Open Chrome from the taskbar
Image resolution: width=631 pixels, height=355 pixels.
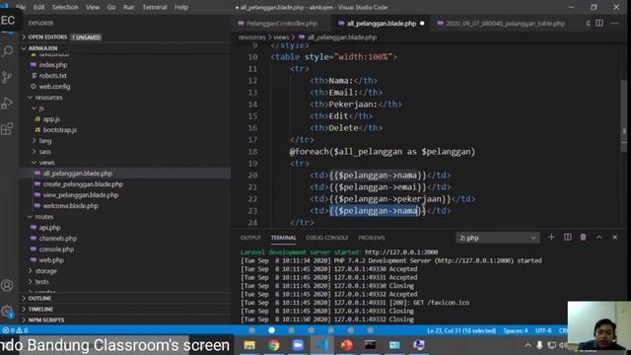(x=274, y=345)
